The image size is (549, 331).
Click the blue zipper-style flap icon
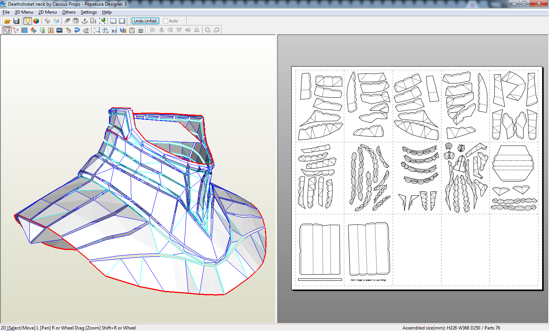pyautogui.click(x=24, y=30)
